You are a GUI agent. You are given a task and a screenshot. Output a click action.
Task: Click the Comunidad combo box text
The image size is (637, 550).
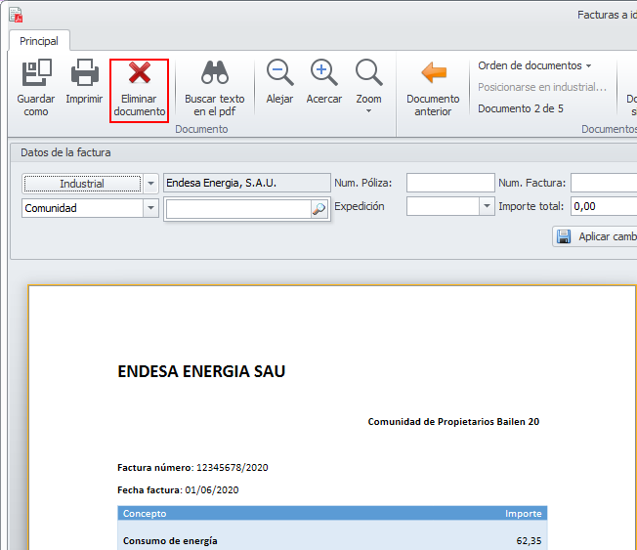tap(82, 208)
